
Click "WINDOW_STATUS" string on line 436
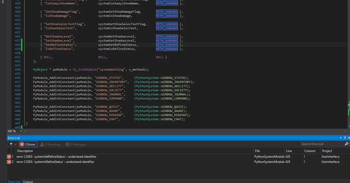pos(109,78)
